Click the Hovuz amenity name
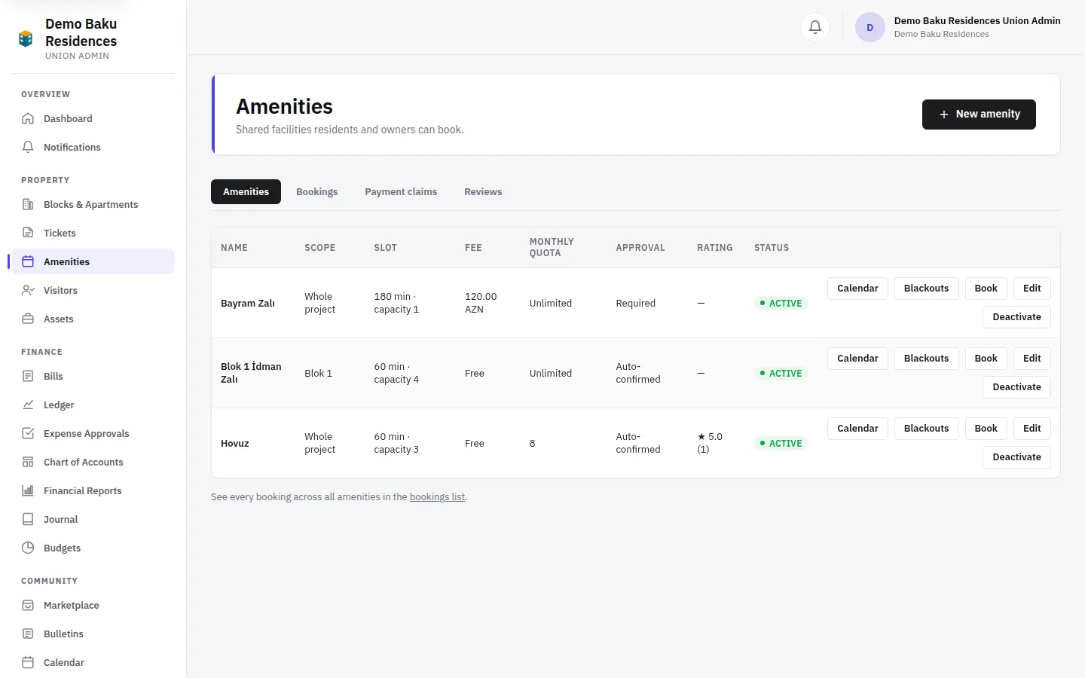 point(235,444)
